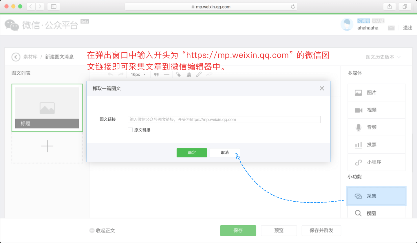Viewport: 417px width, 243px height.
Task: Go back in Safari history
Action: 31,6
